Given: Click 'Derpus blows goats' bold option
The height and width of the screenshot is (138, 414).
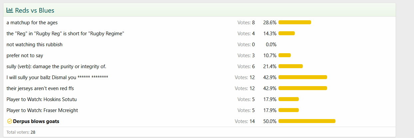Looking at the screenshot, I should (x=36, y=121).
